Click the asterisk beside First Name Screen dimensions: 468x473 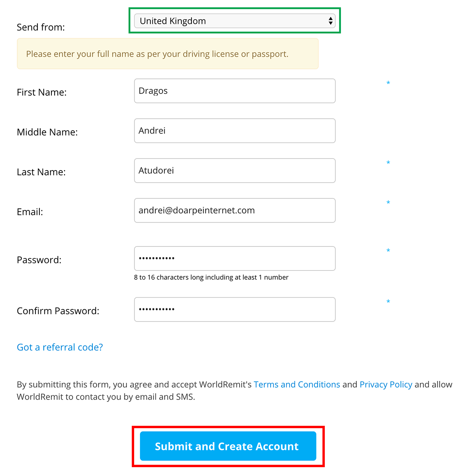click(388, 83)
